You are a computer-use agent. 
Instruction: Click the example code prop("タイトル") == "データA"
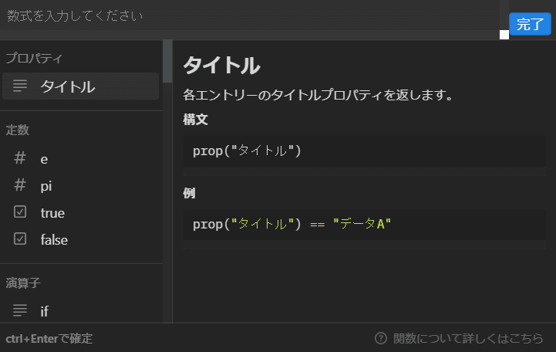tap(365, 225)
